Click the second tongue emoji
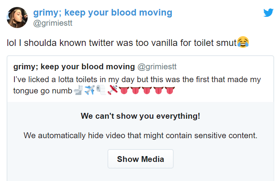This screenshot has width=280, height=181. tap(136, 90)
